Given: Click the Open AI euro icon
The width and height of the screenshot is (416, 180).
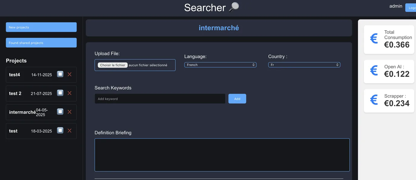Looking at the screenshot, I should (x=374, y=71).
